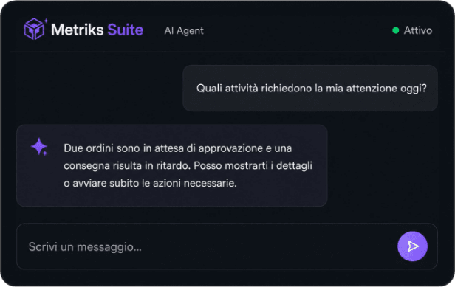Click the tiny sparkle above the cube logo
The image size is (455, 287).
tap(46, 21)
